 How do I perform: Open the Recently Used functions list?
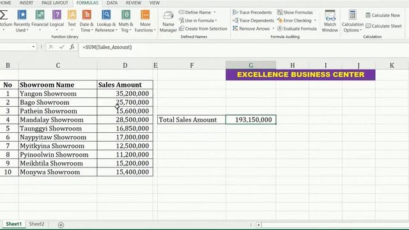(x=22, y=21)
